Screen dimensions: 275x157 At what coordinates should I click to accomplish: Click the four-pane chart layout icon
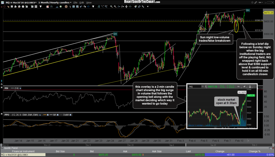(36, 7)
